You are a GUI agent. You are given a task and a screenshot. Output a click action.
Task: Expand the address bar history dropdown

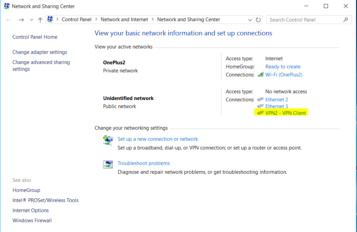(250, 20)
